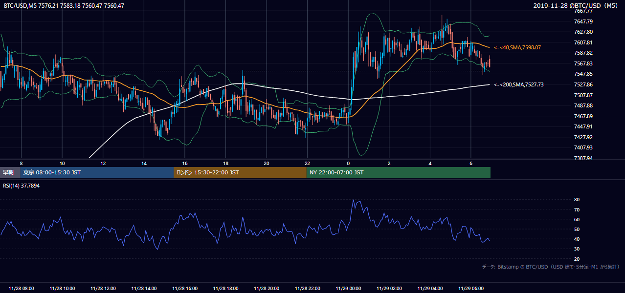Screen dimensions: 625x293
Task: Select the 200 SMA 7527.73 label
Action: (519, 84)
